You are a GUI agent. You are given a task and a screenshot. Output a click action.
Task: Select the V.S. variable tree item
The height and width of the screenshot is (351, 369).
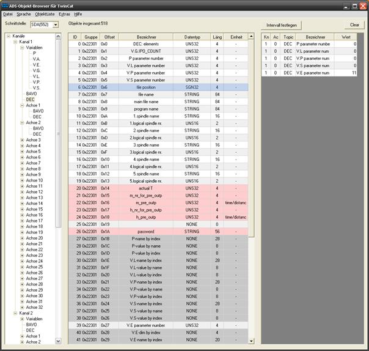(x=36, y=88)
